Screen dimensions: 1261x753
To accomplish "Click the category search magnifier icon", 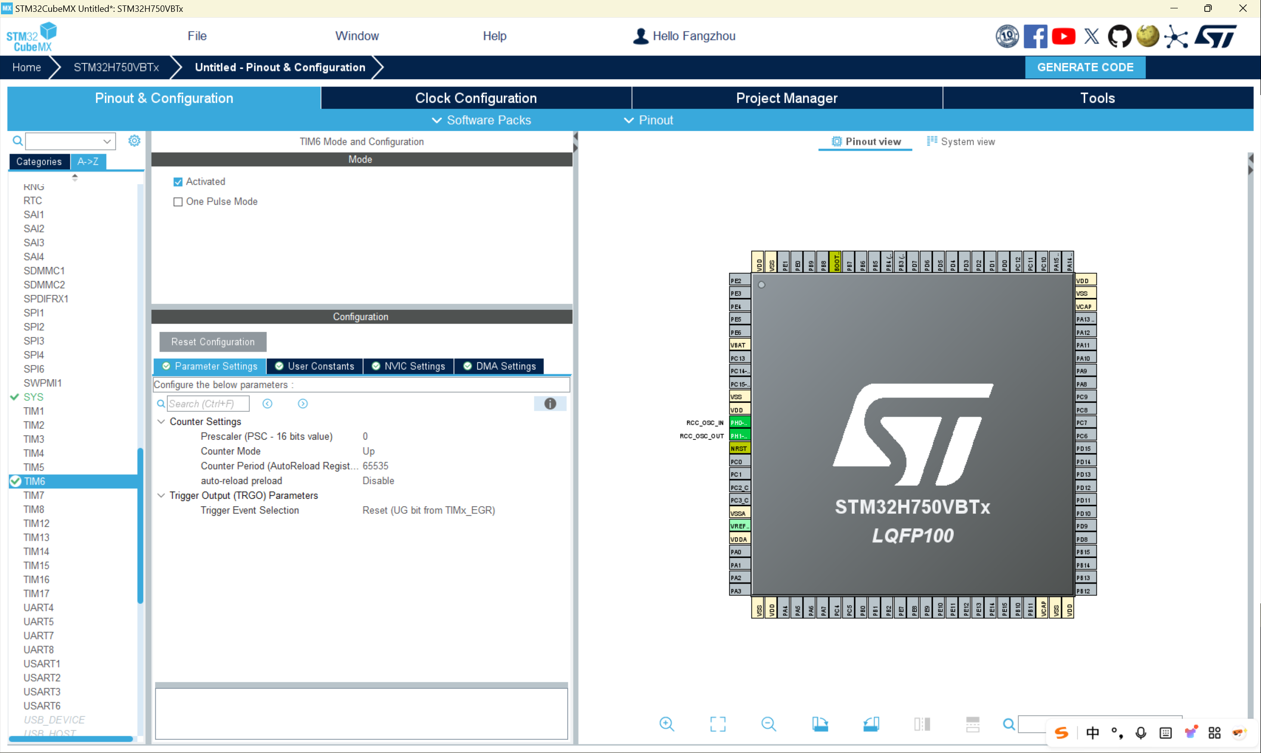I will click(x=17, y=140).
